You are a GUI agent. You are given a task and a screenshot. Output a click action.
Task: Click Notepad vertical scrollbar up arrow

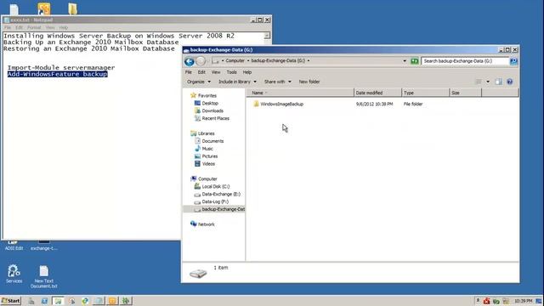[267, 36]
